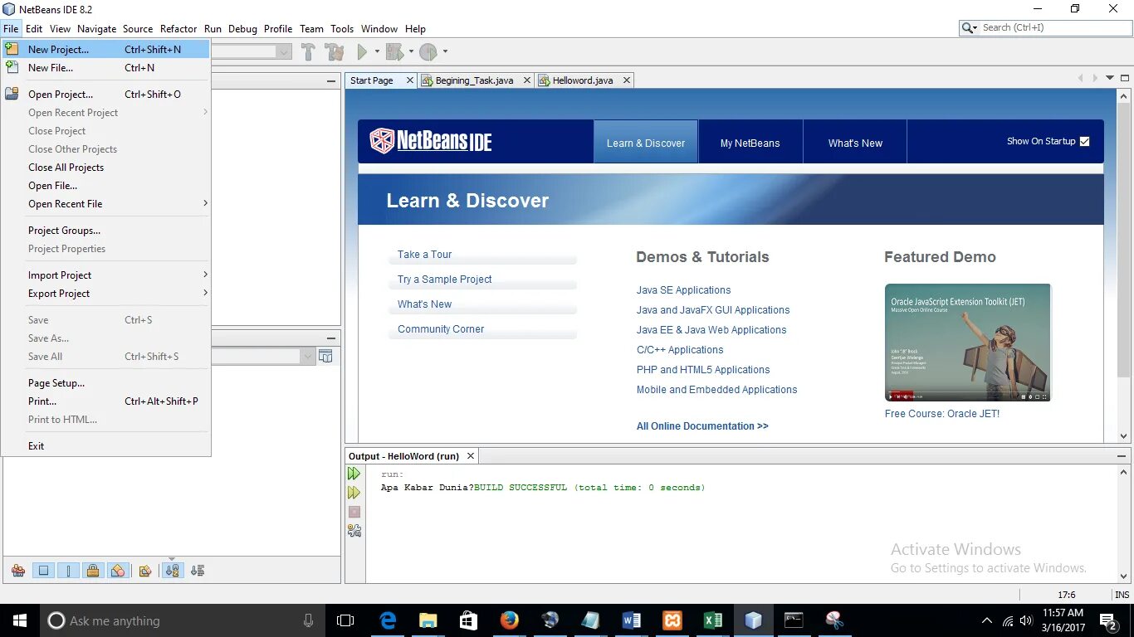Toggle Sort by Name A-Z button
Image resolution: width=1134 pixels, height=637 pixels.
click(173, 571)
